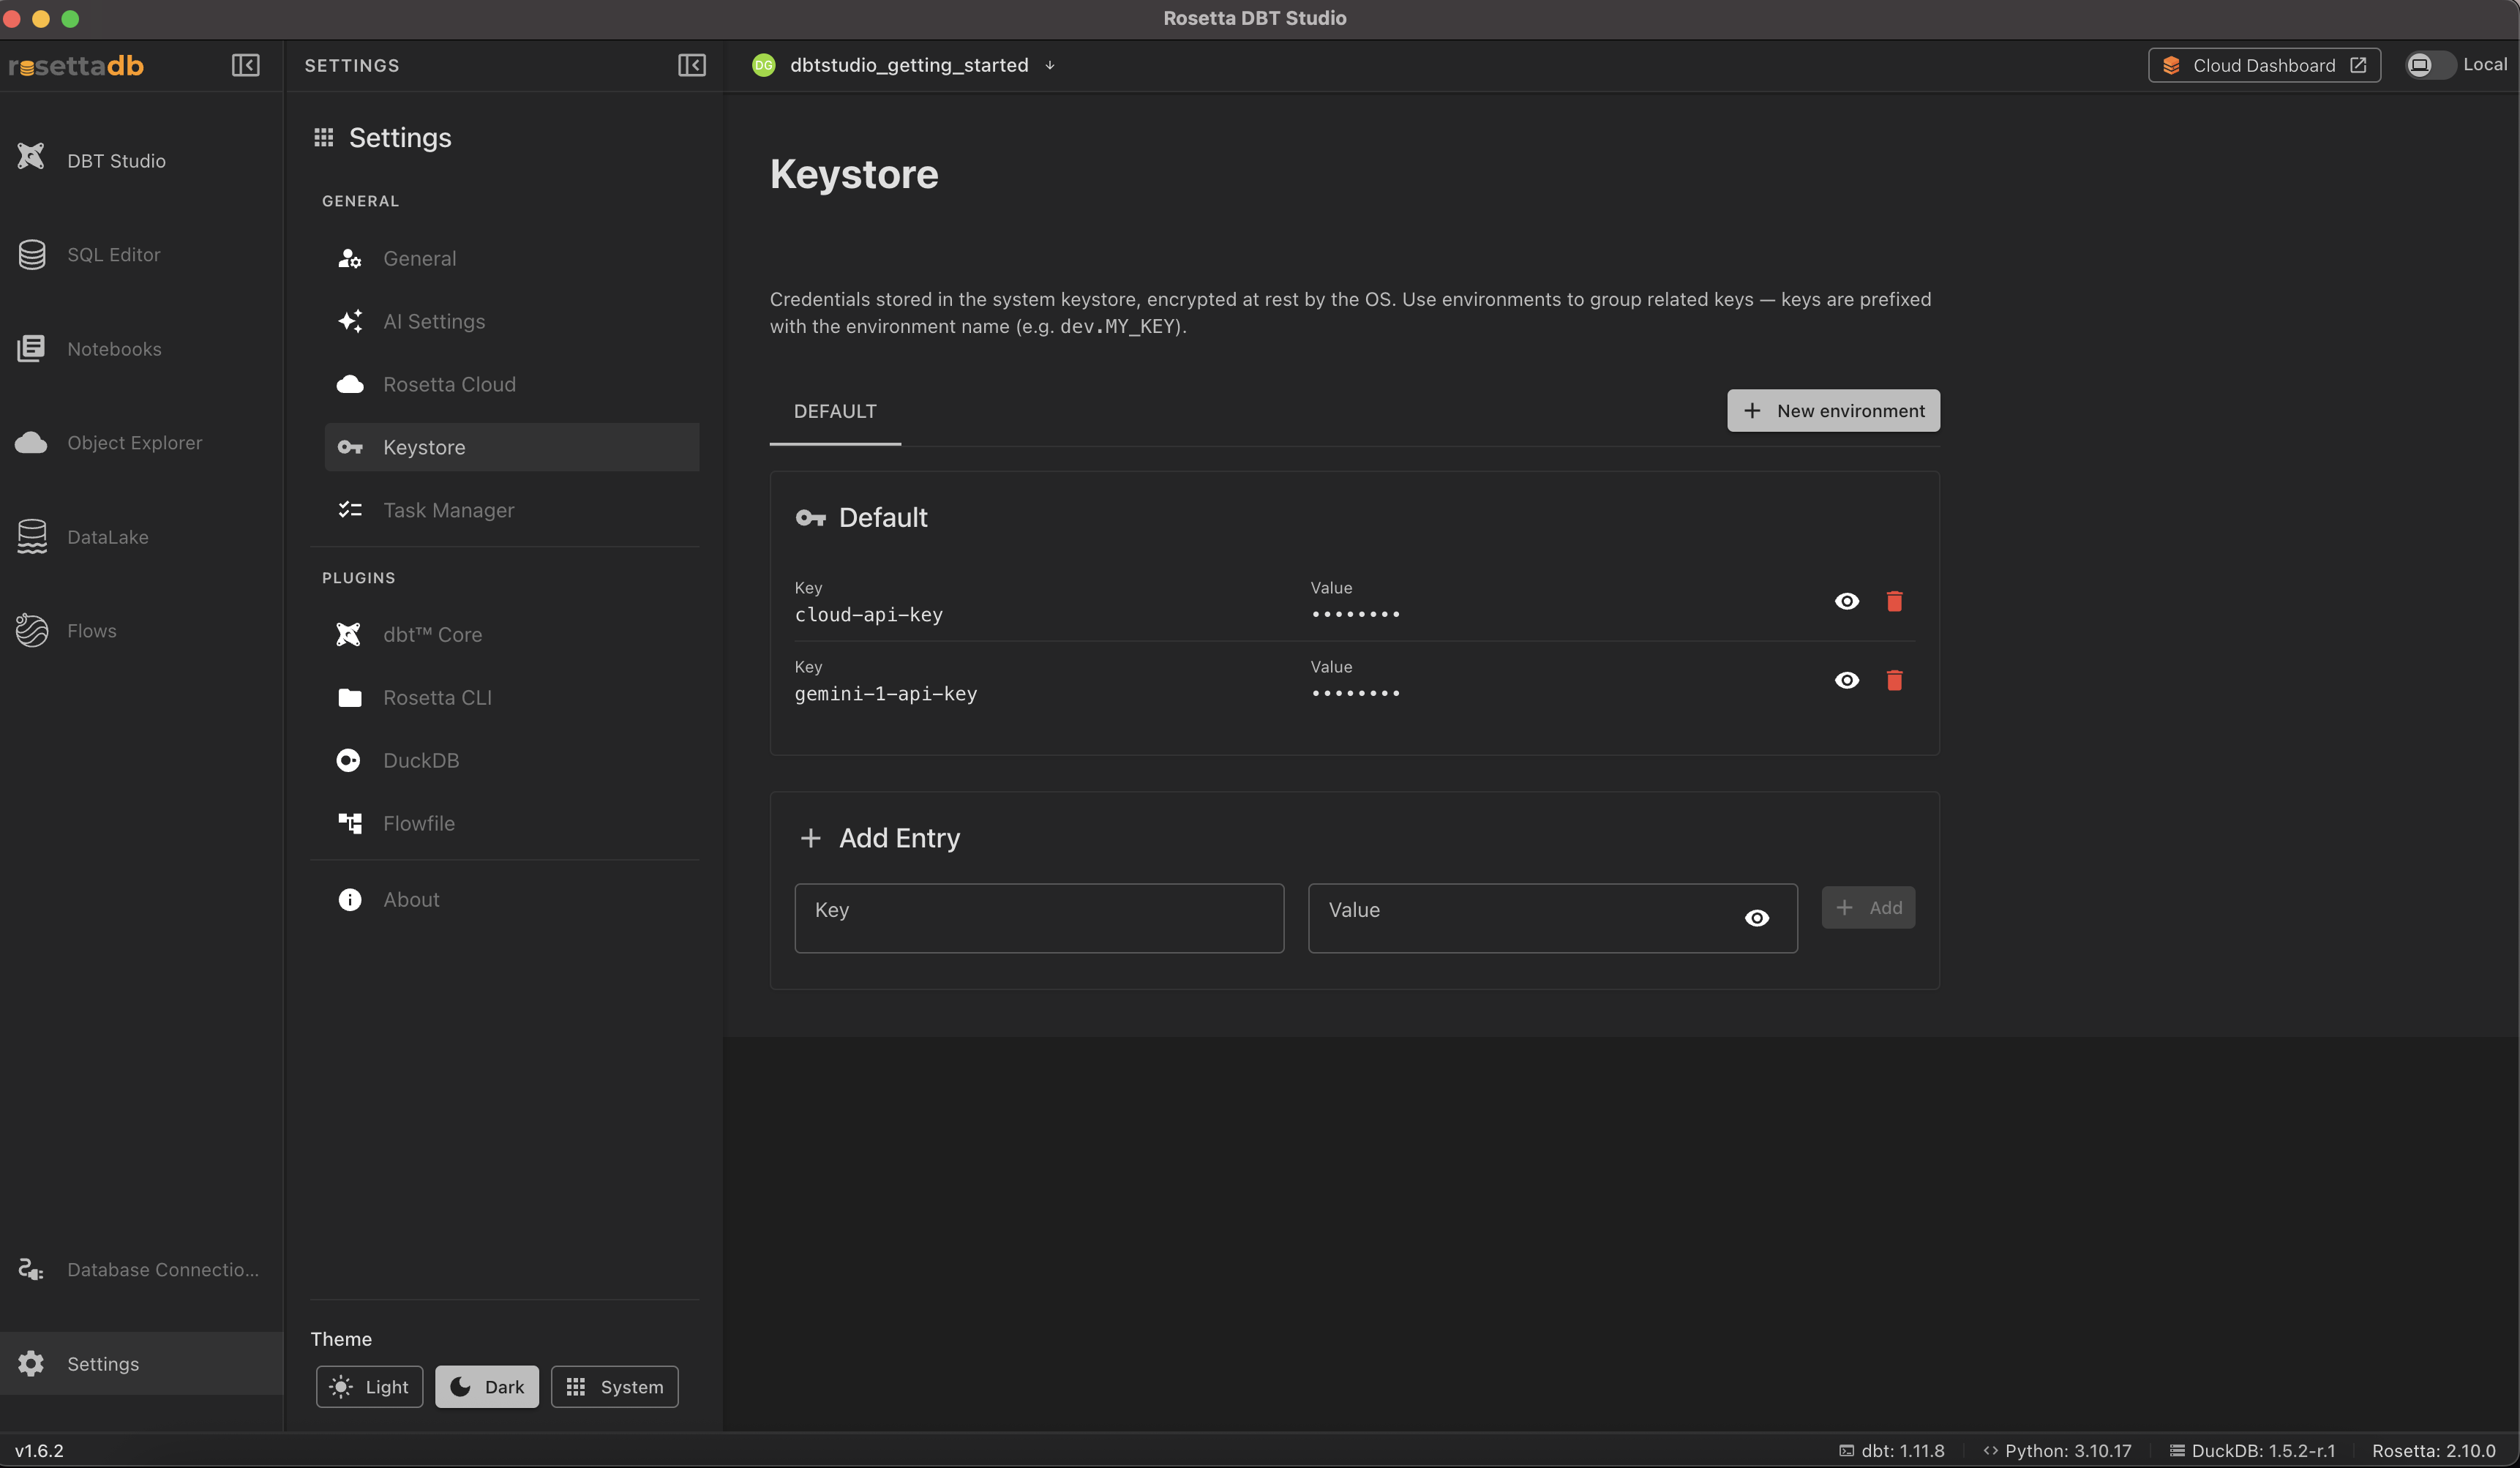Open the Object Explorer cloud icon

[x=31, y=442]
